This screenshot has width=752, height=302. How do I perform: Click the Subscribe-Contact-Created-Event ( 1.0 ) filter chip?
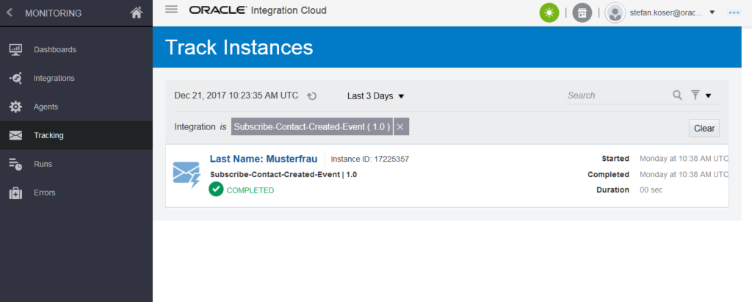pos(312,127)
